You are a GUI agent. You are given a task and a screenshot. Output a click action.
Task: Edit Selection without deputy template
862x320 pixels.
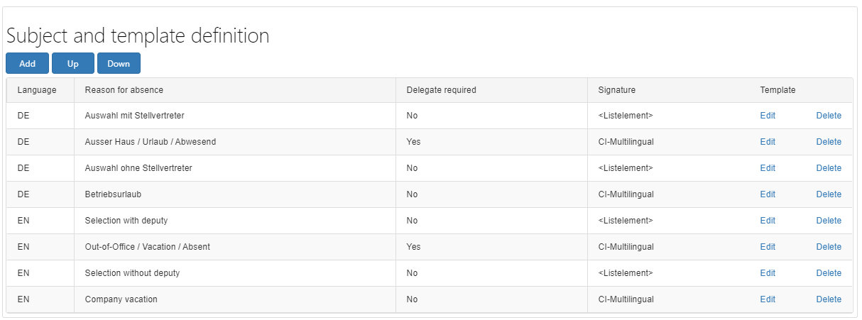[x=768, y=273]
